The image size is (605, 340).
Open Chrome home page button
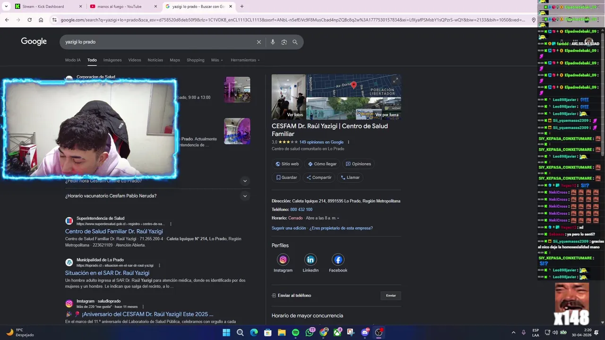41,20
